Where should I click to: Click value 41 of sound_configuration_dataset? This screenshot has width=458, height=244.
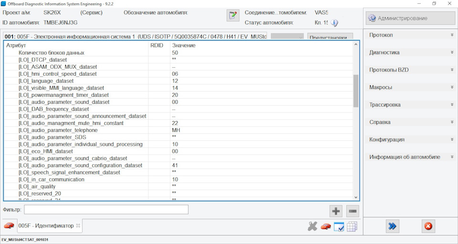point(175,165)
